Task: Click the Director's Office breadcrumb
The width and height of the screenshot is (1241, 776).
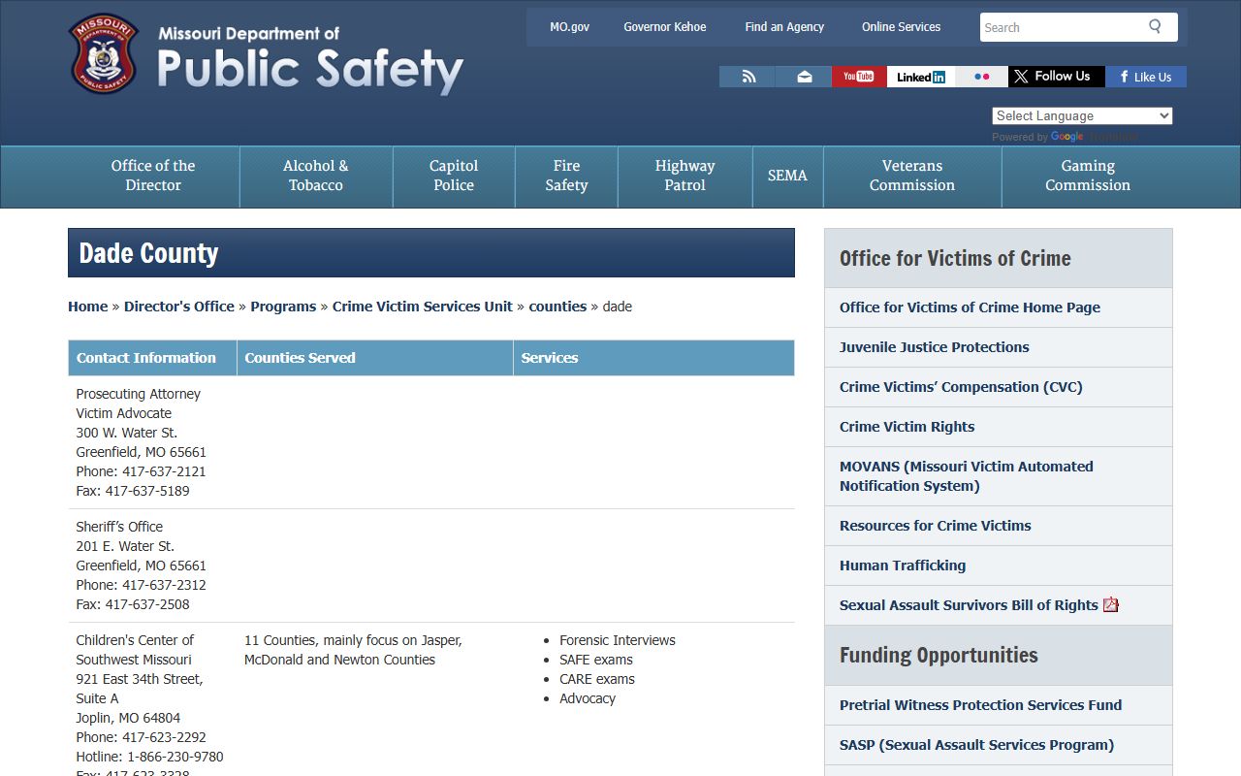Action: (179, 307)
